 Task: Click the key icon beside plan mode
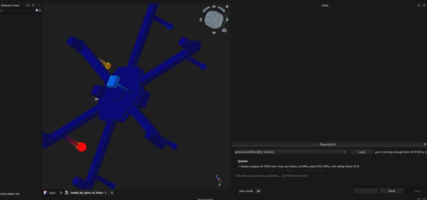[258, 191]
